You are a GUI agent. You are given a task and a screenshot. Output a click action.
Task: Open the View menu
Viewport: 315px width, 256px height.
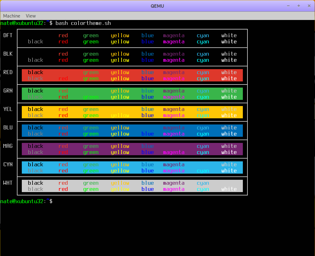click(31, 16)
